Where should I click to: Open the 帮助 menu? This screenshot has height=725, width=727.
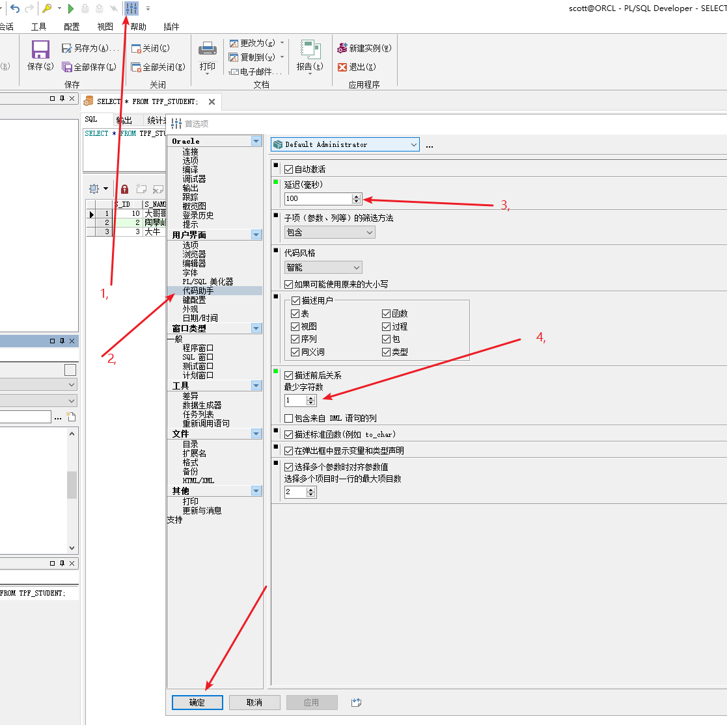coord(138,27)
